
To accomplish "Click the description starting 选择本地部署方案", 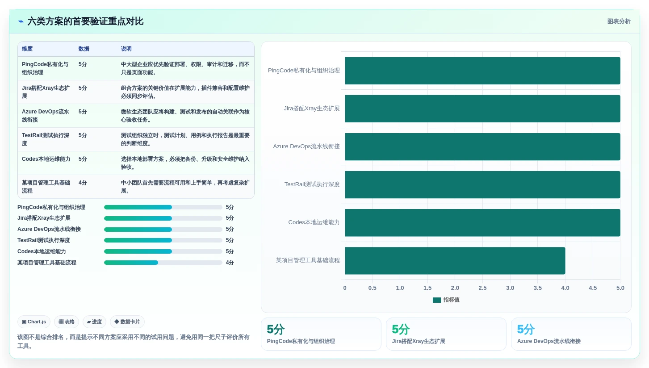I will coord(185,163).
